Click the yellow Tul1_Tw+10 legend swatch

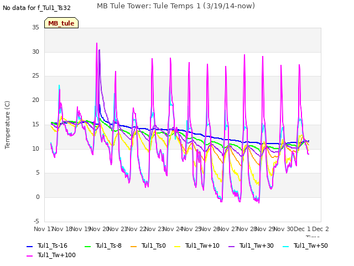pos(178,246)
